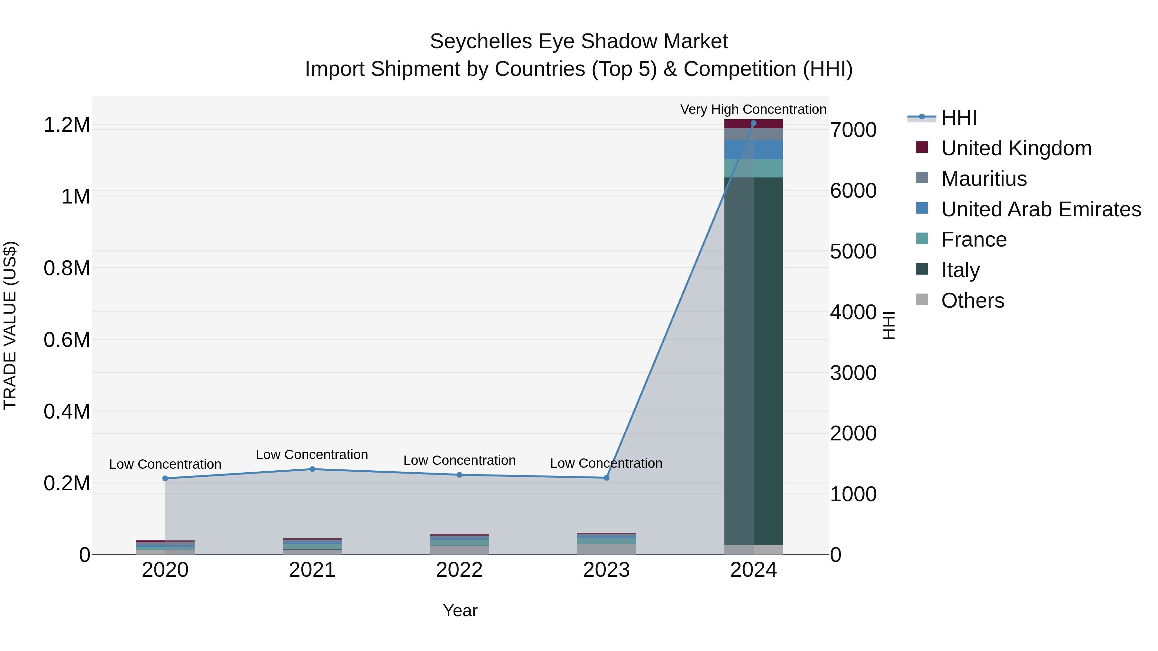Click the rotated 'HHI' right axis title
Viewport: 1158px width, 651px height.
click(889, 325)
